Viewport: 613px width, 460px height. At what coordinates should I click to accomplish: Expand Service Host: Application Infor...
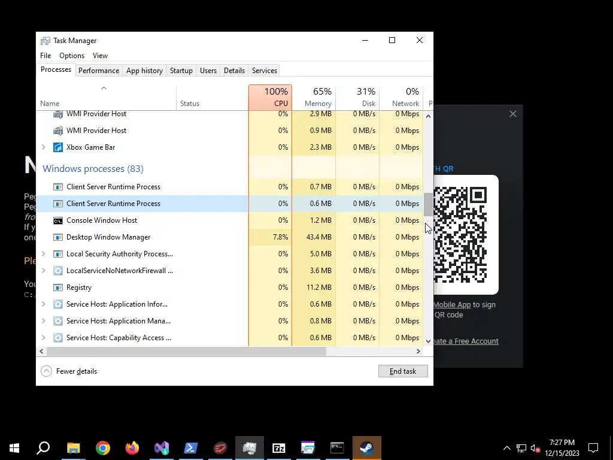coord(43,304)
